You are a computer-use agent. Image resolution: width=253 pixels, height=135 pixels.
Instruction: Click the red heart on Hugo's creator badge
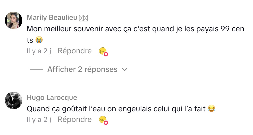click(106, 123)
